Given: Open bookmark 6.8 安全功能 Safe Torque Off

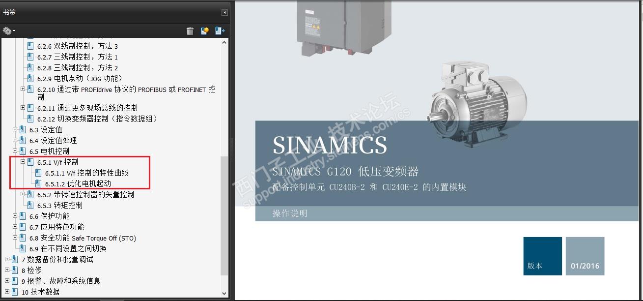Looking at the screenshot, I should (83, 238).
